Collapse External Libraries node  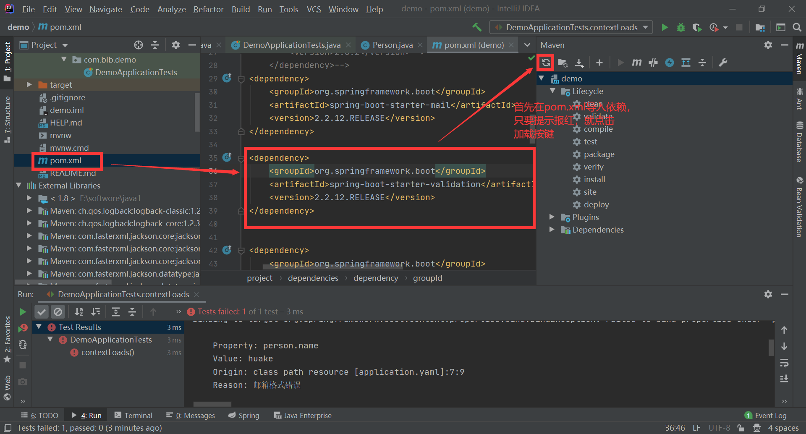point(18,185)
